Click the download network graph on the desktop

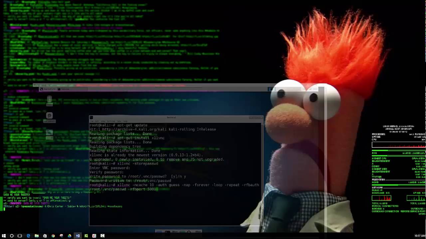pos(381,198)
